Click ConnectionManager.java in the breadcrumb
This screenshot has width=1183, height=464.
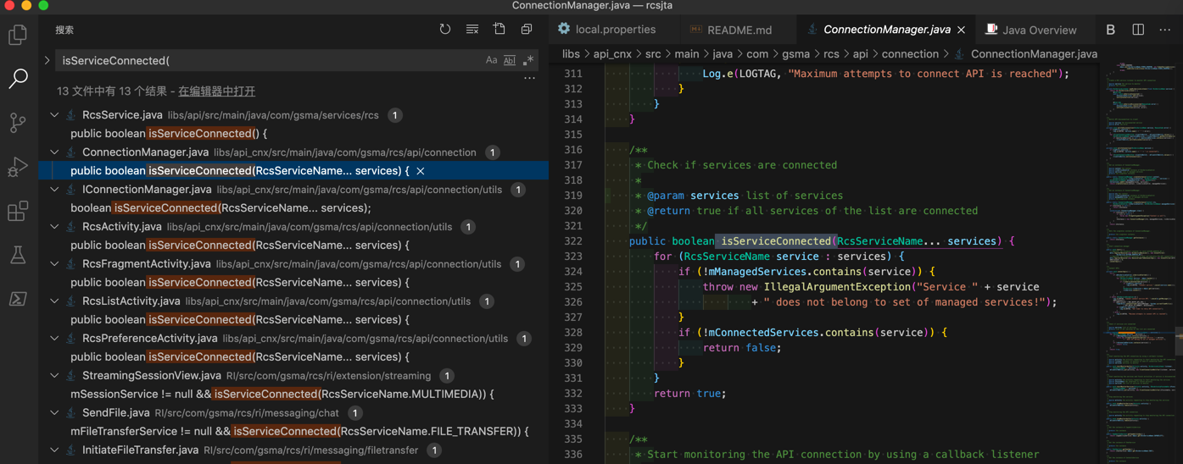click(x=1034, y=54)
